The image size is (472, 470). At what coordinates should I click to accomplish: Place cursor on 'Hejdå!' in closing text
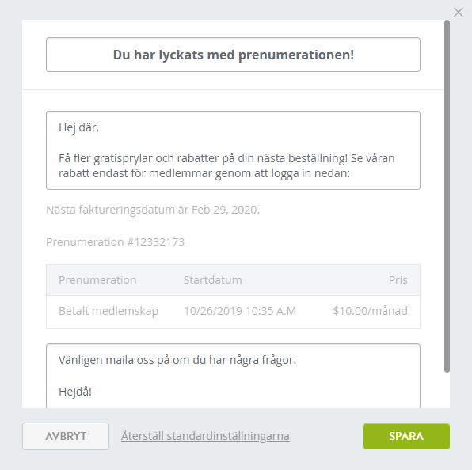[75, 392]
